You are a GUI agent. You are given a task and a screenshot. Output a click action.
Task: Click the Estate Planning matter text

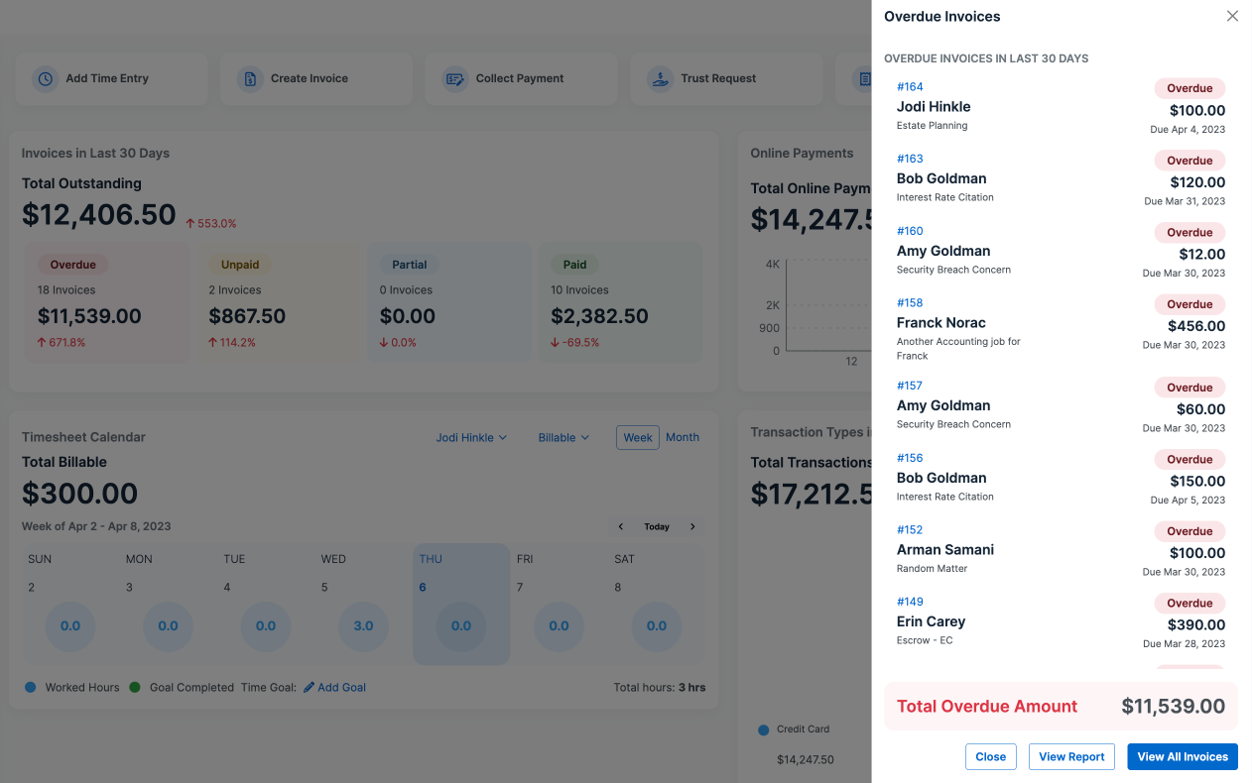point(932,126)
